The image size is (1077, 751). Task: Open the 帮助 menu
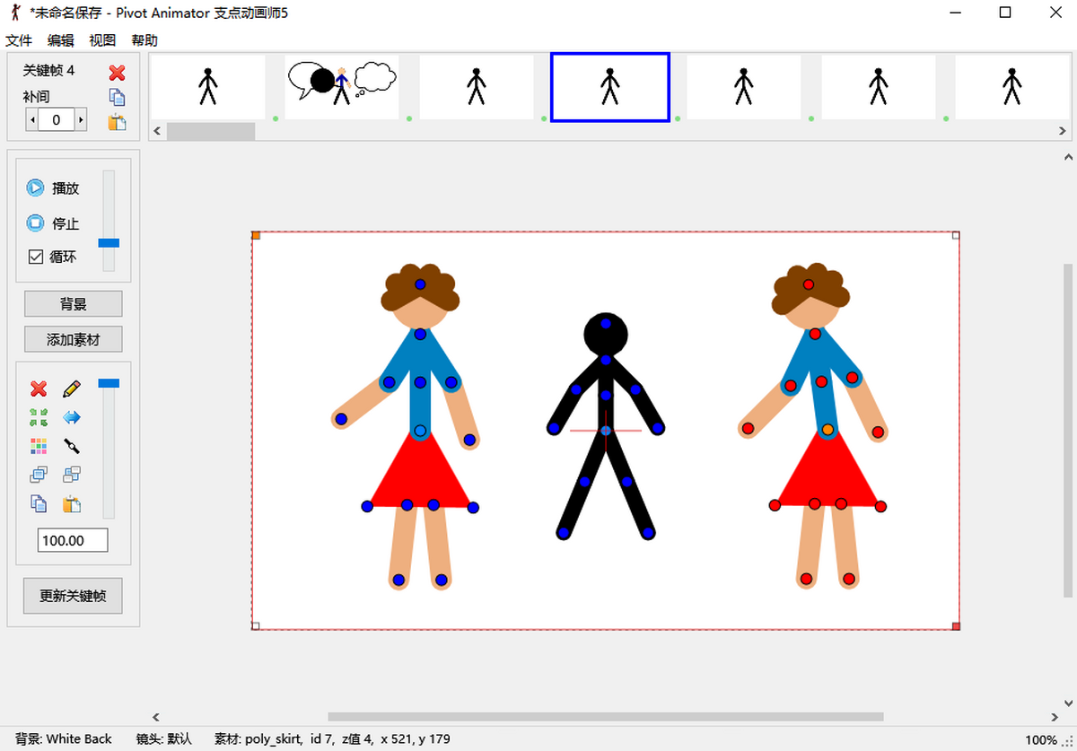(144, 40)
